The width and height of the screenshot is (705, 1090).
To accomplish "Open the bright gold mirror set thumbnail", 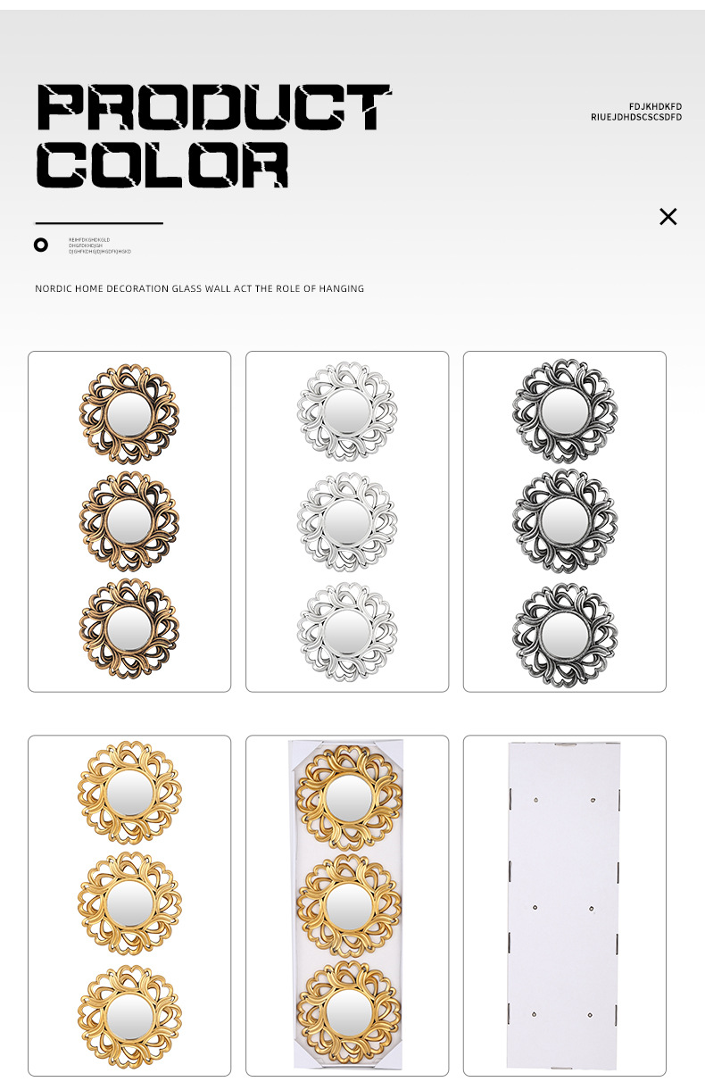I will tap(129, 905).
